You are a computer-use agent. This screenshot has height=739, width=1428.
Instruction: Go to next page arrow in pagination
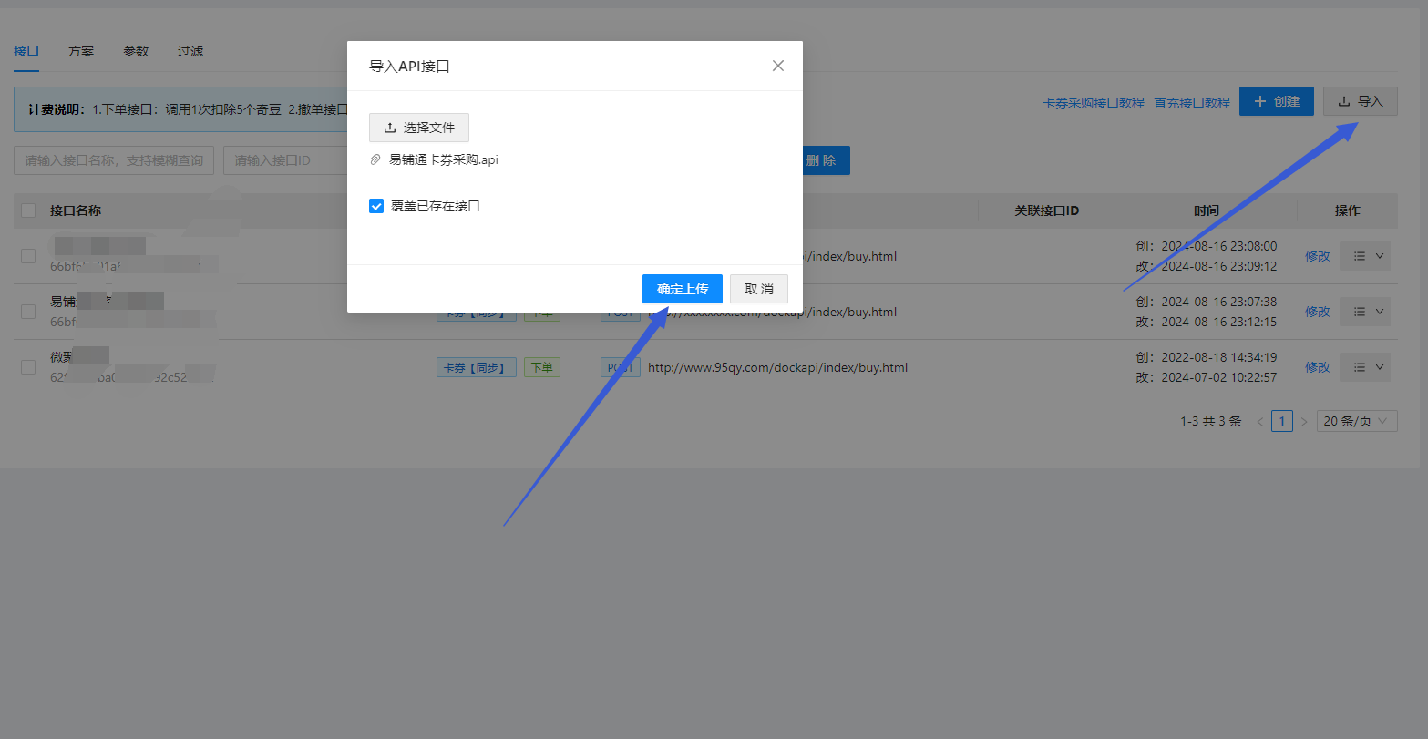tap(1304, 421)
